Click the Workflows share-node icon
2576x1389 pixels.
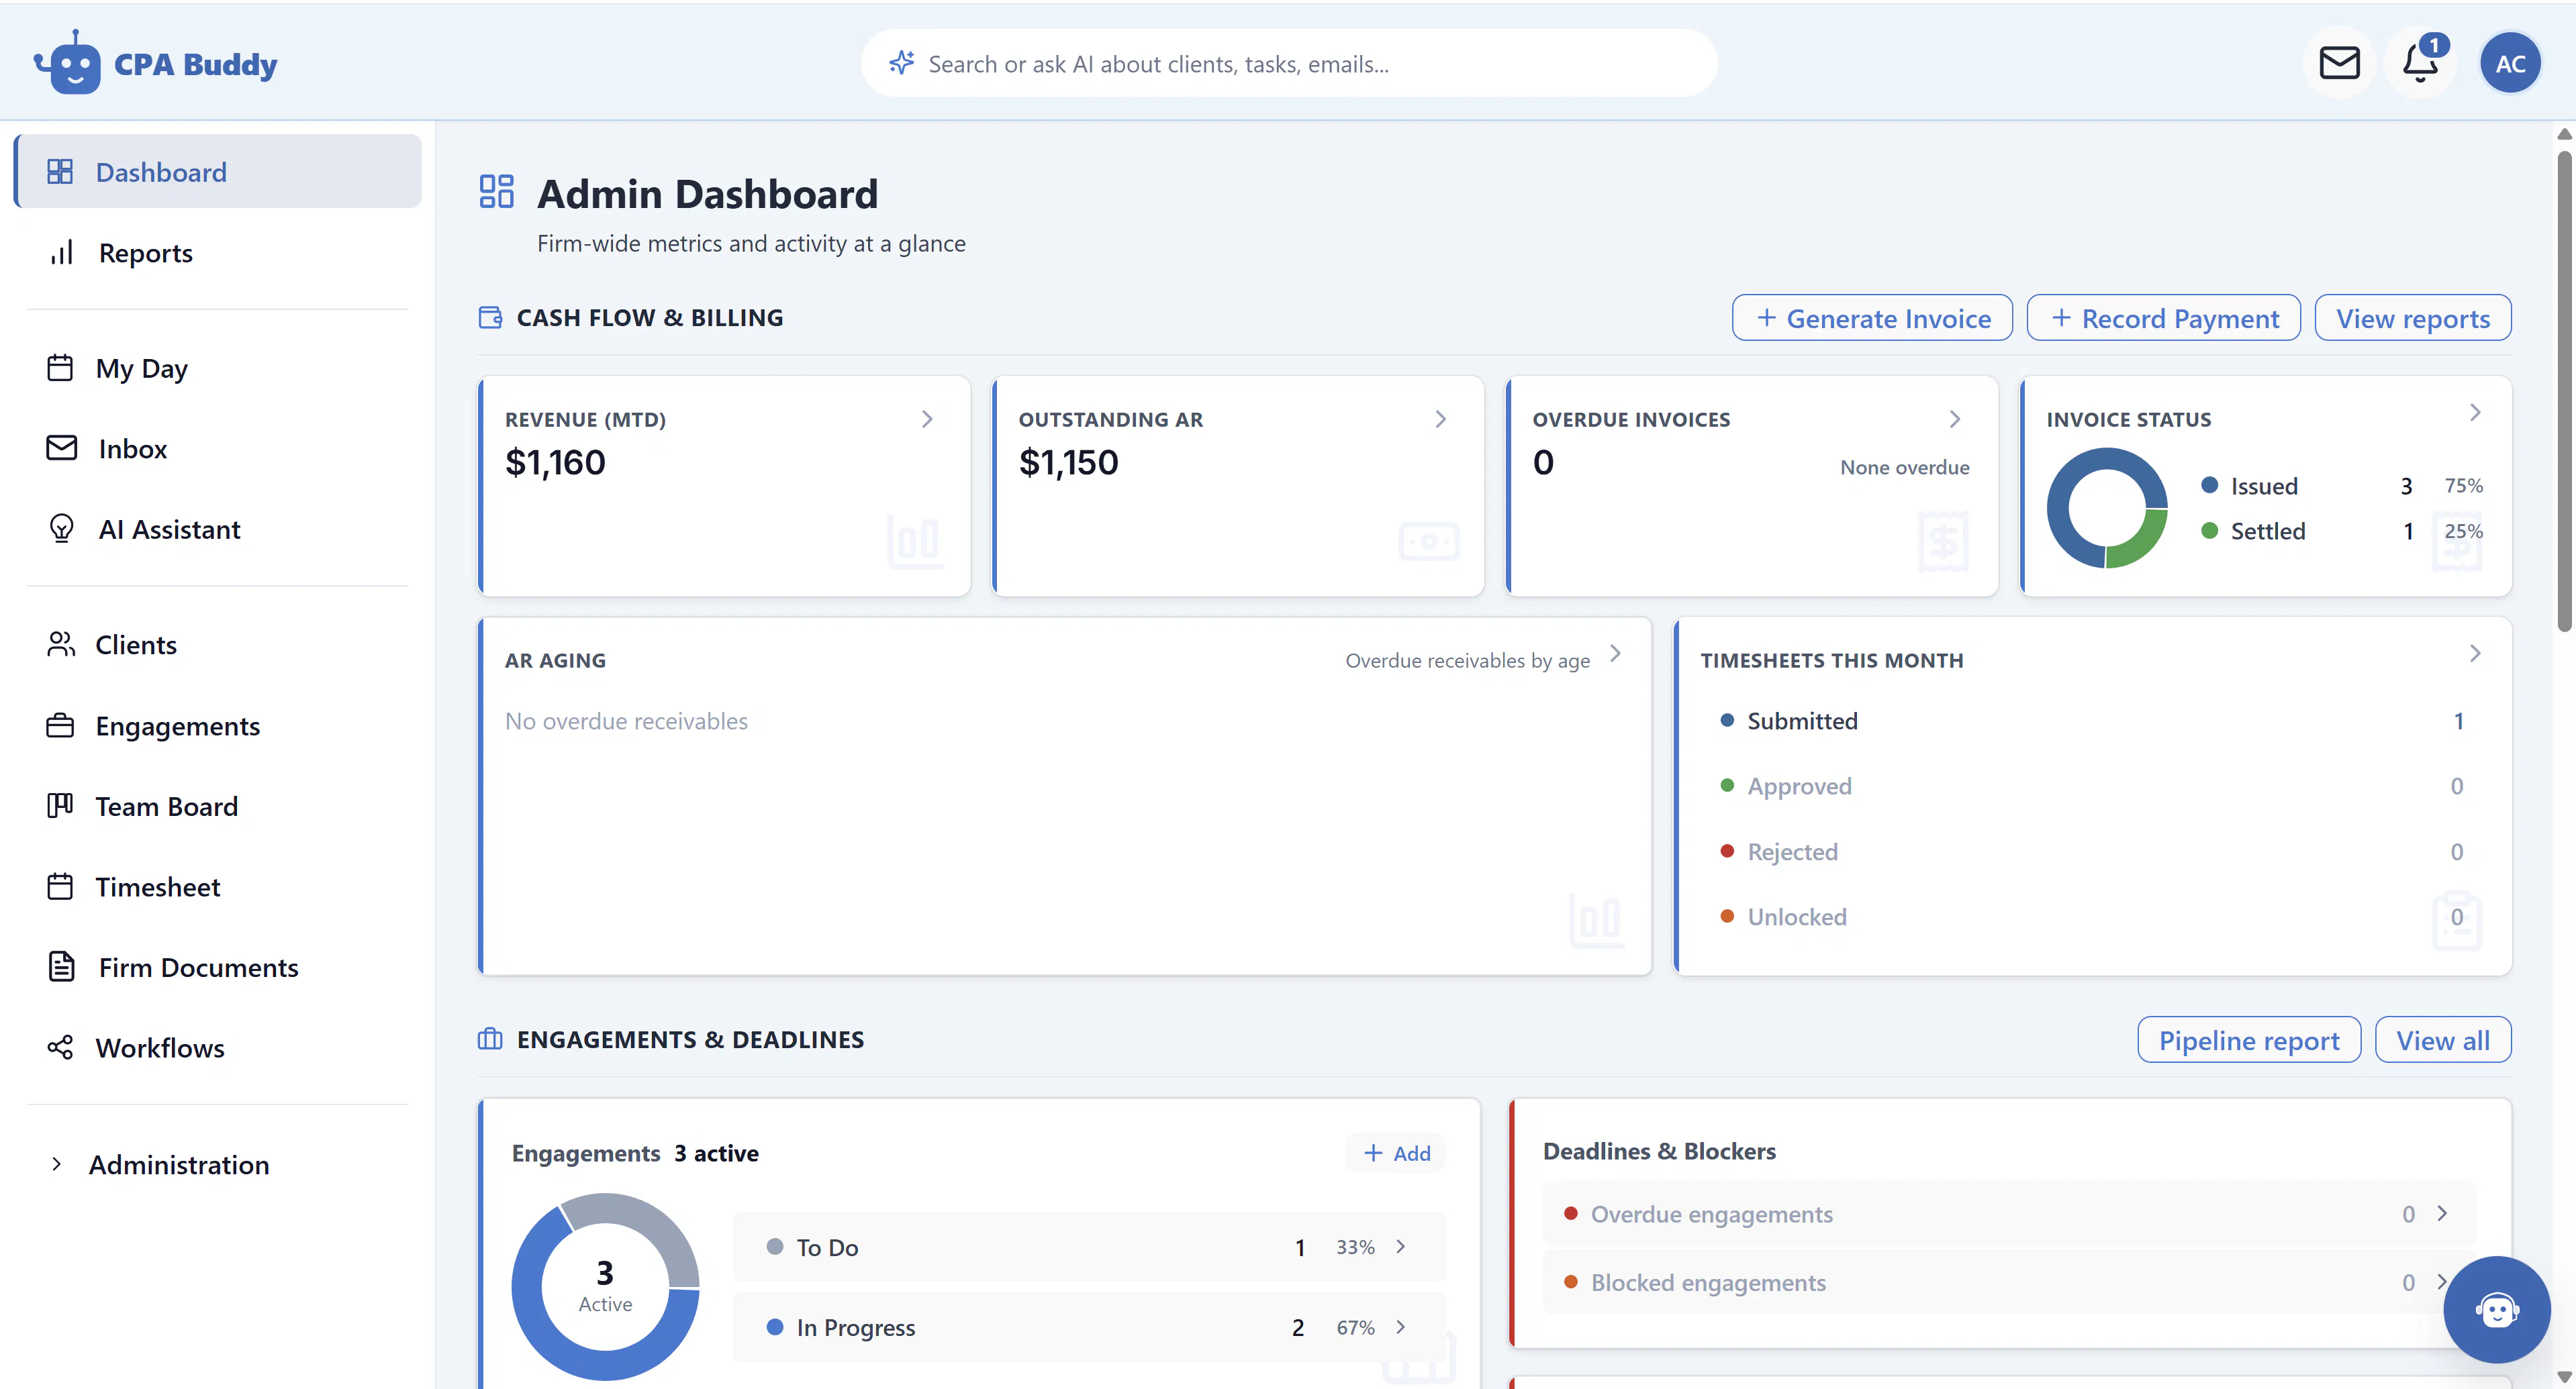coord(60,1047)
